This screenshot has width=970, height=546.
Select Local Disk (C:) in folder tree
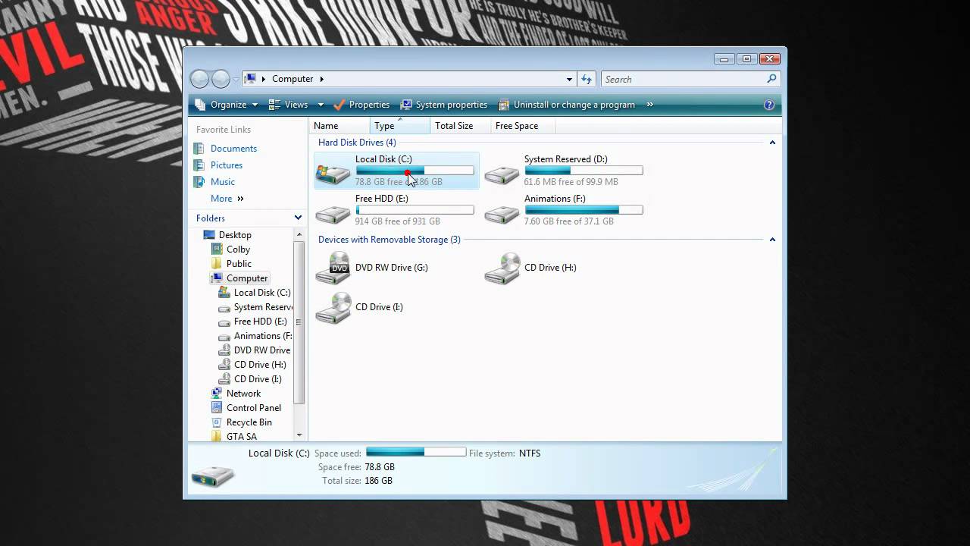tap(262, 293)
